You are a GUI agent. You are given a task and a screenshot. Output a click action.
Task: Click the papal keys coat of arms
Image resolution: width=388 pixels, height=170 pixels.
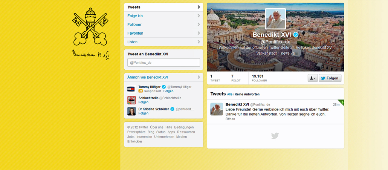click(x=90, y=27)
